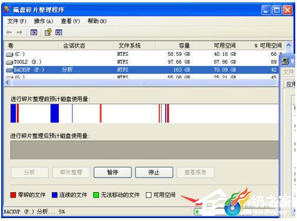
Task: Click the white 可用空间 legend swatch
Action: pos(149,195)
